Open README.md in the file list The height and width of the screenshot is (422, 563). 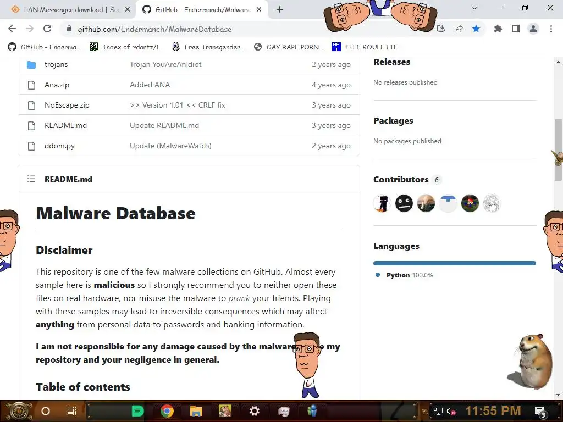pyautogui.click(x=66, y=126)
